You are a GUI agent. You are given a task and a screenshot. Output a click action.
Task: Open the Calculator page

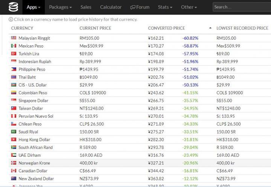click(111, 7)
